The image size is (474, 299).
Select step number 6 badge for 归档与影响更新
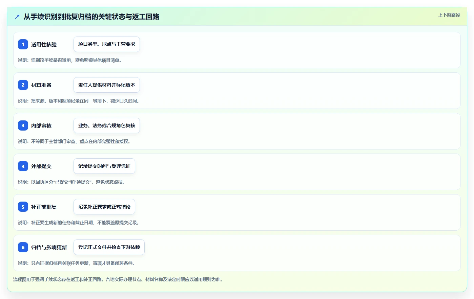click(x=23, y=247)
